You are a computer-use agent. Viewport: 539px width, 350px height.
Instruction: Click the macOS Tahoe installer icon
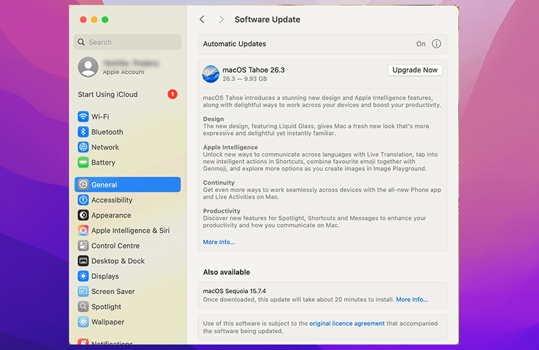pyautogui.click(x=210, y=74)
